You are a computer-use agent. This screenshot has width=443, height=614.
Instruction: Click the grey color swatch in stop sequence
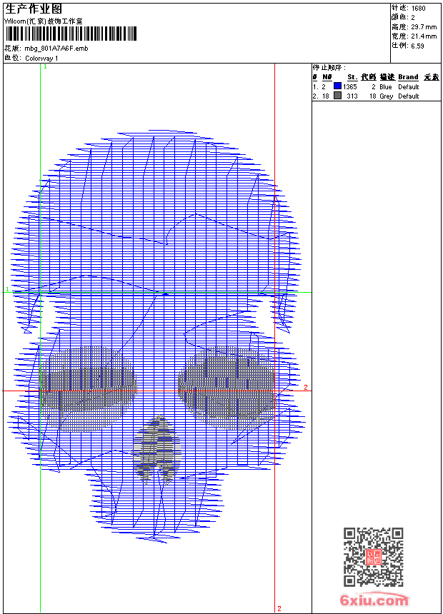pos(337,96)
